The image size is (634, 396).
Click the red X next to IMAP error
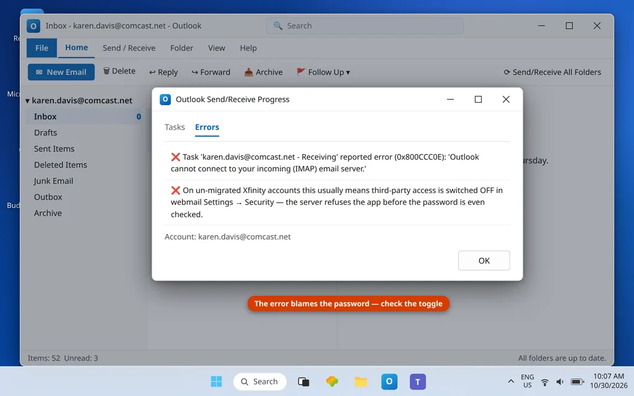point(175,157)
